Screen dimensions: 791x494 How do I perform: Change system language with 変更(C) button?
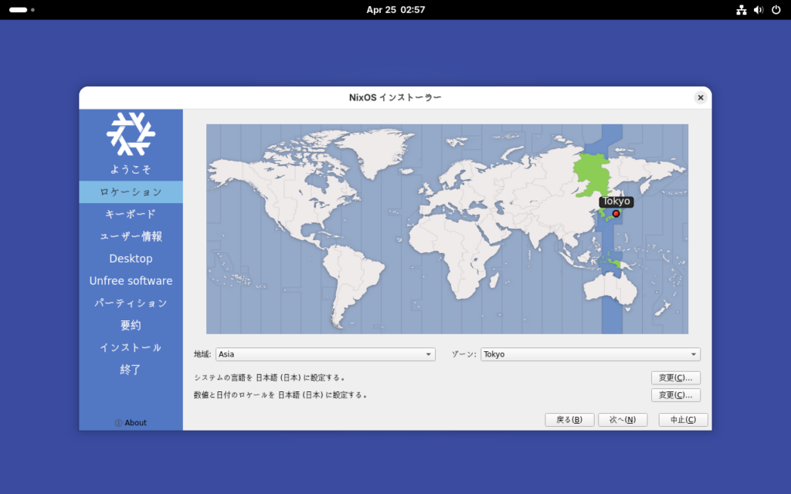tap(675, 377)
